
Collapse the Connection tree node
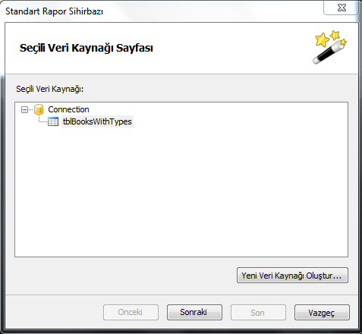24,110
